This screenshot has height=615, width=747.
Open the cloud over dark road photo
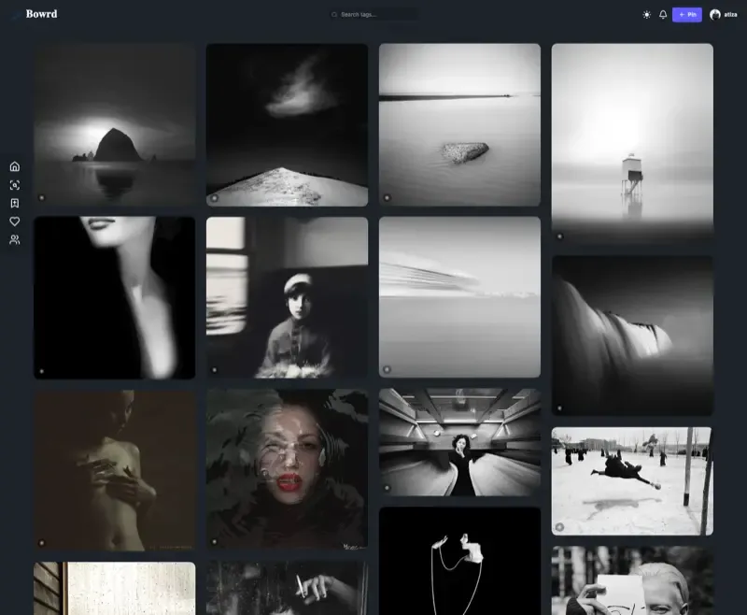tap(287, 124)
